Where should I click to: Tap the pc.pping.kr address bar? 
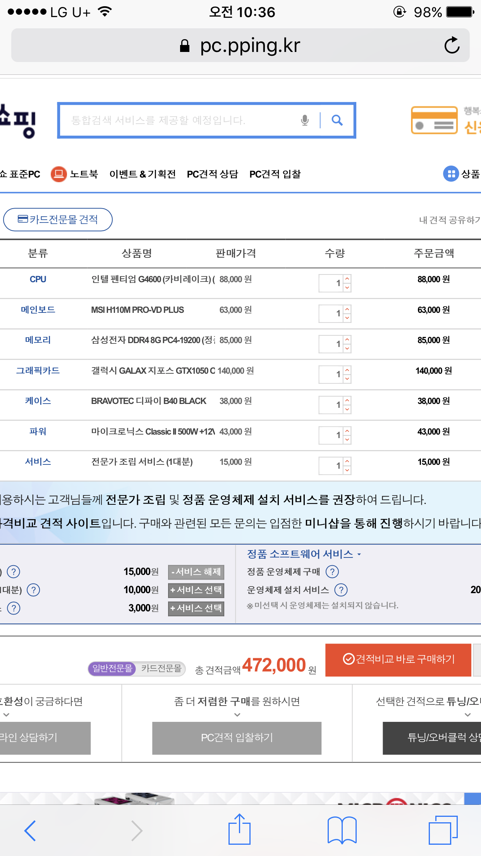(x=240, y=45)
